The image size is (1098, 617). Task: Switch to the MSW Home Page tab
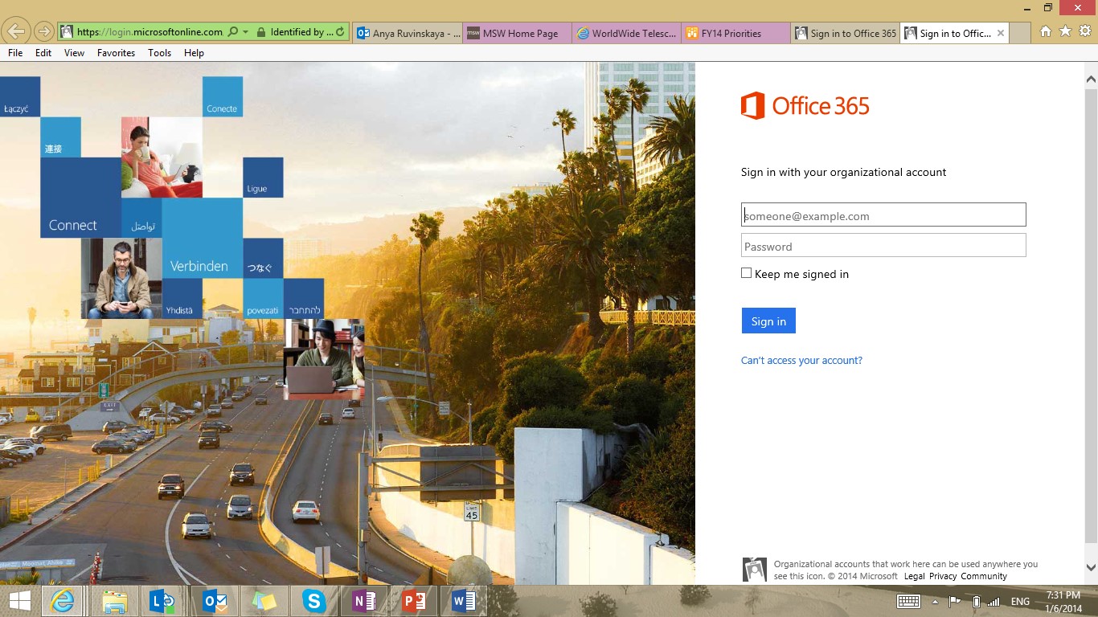tap(518, 33)
